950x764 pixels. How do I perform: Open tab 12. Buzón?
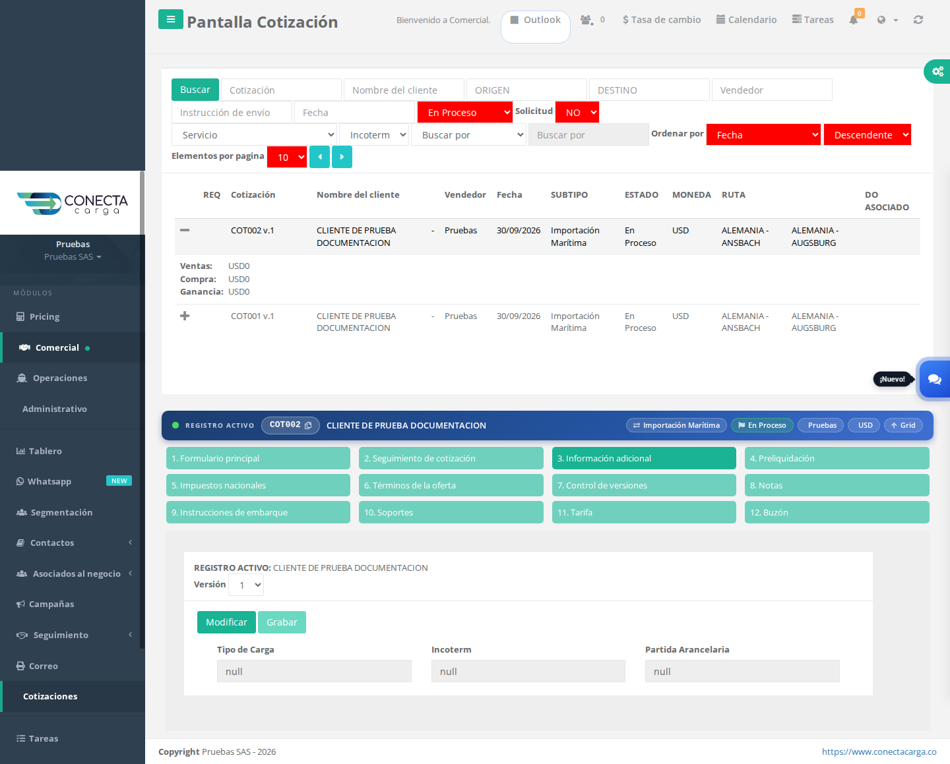(x=837, y=512)
